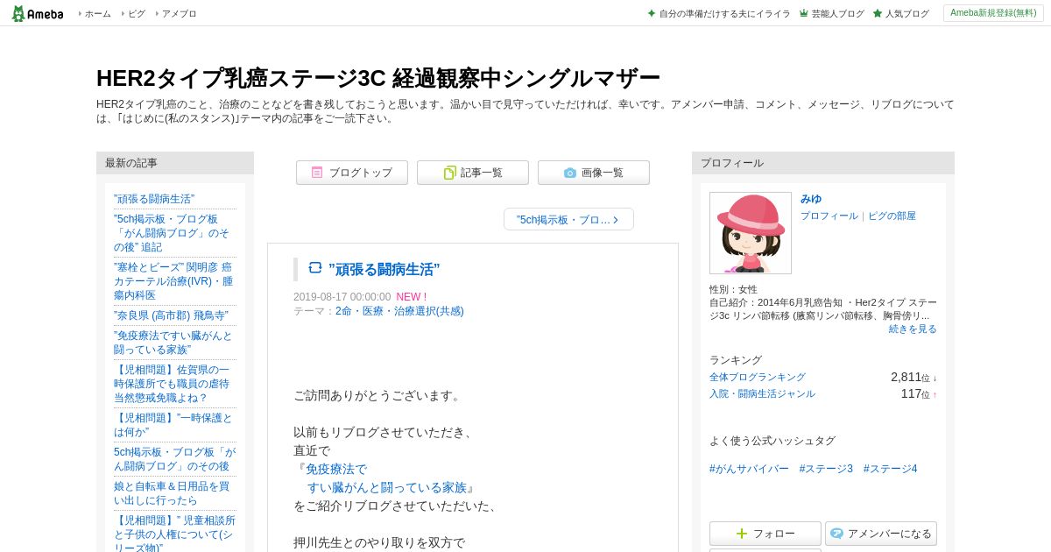Open 記事一覧 article list button
The width and height of the screenshot is (1051, 552).
coord(473,173)
